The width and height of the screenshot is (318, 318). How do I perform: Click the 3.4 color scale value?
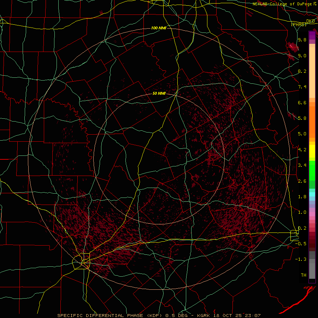click(x=302, y=165)
